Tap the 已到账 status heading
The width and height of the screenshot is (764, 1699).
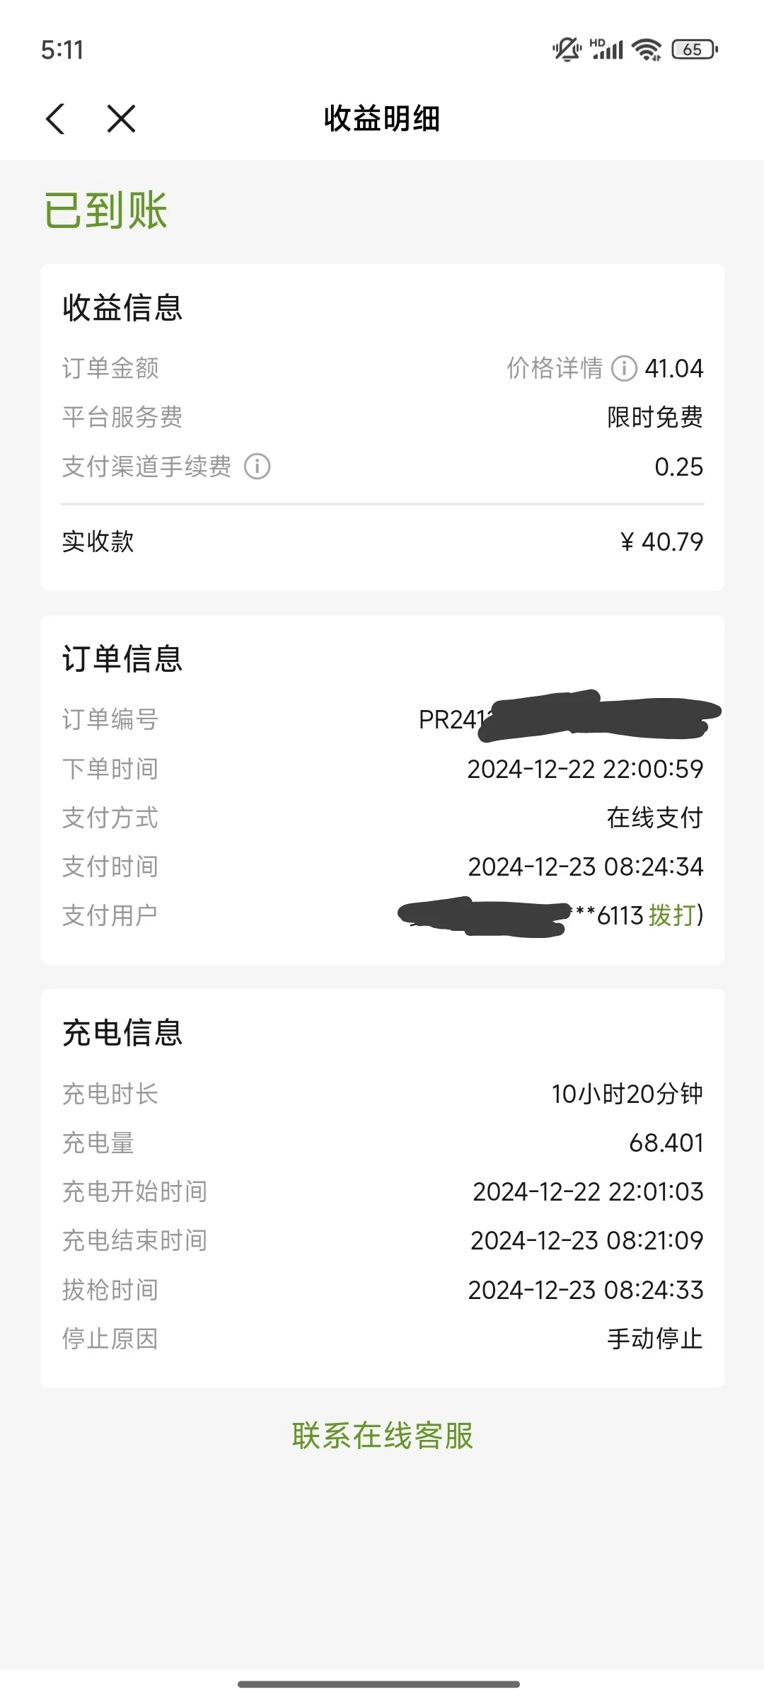(106, 210)
